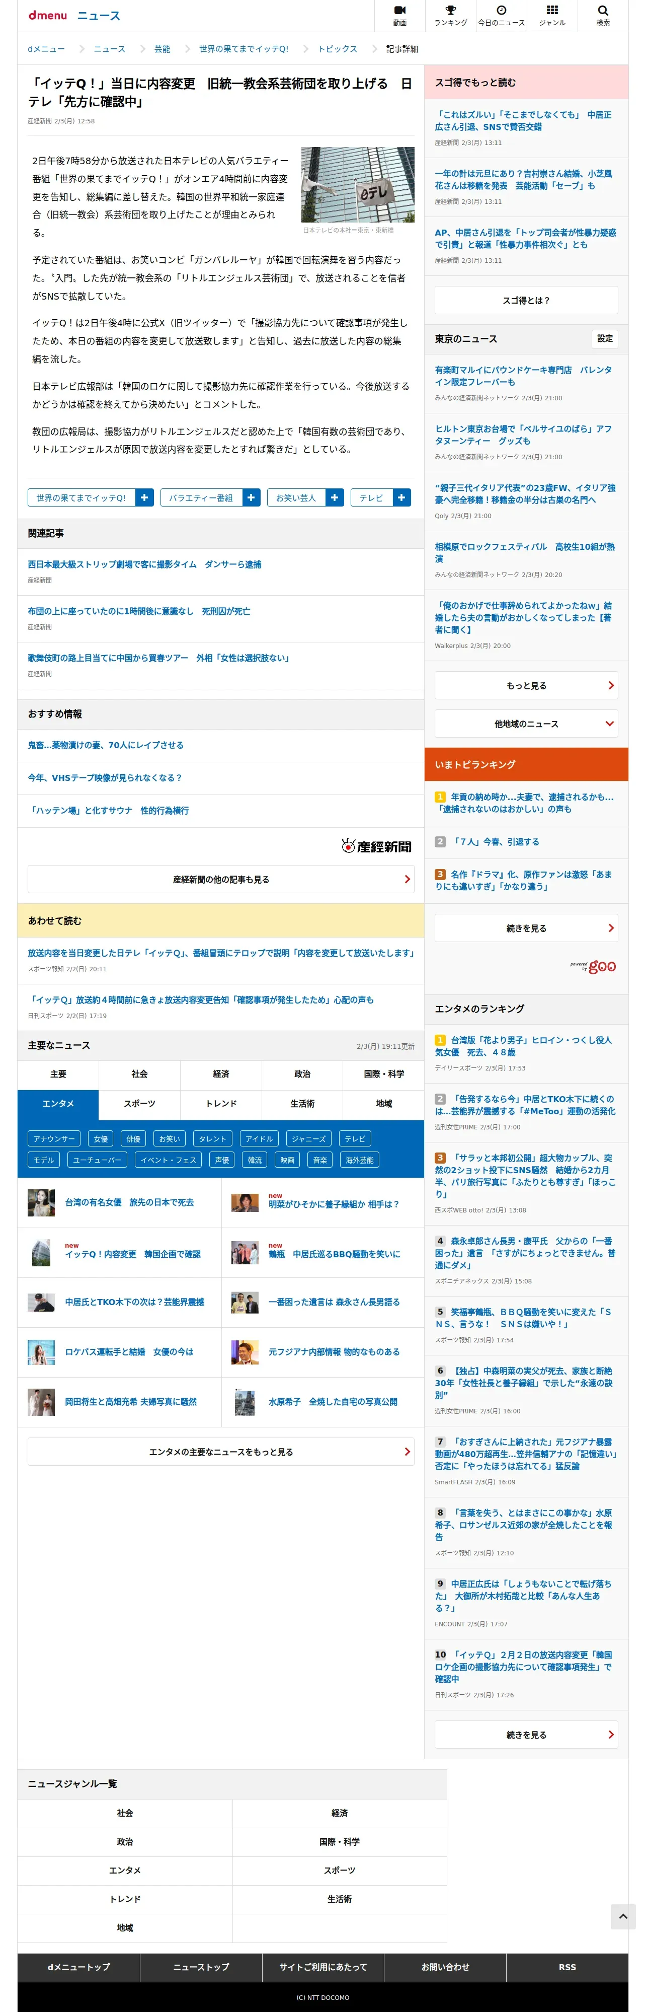Open エンタメの主要なニュースをもっと見る
646x2012 pixels.
[221, 1452]
